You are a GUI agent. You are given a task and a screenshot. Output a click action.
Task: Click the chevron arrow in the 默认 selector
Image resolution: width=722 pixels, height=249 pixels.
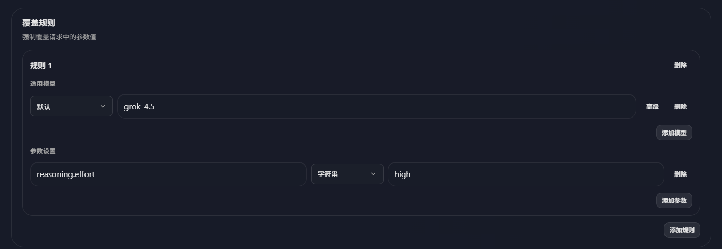(102, 106)
